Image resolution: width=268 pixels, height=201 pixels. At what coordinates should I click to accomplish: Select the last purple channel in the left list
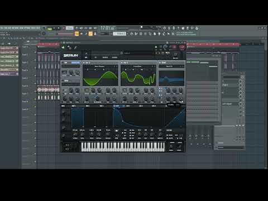[9, 74]
